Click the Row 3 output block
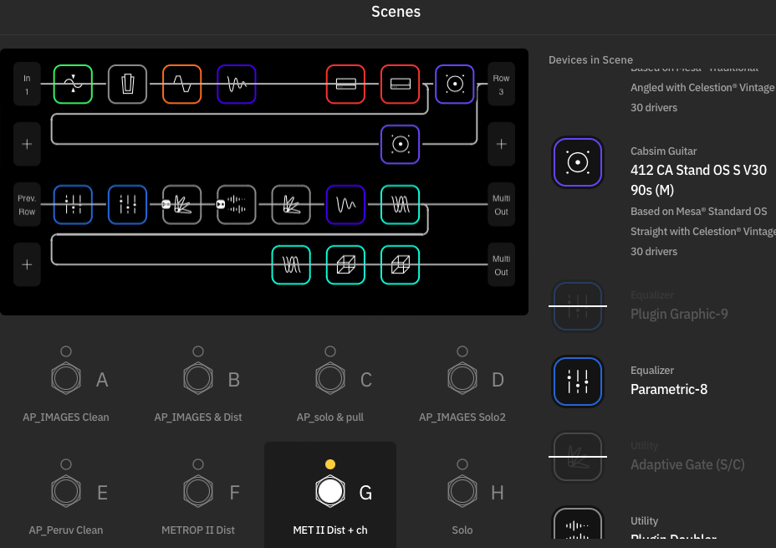Image resolution: width=776 pixels, height=548 pixels. [501, 84]
